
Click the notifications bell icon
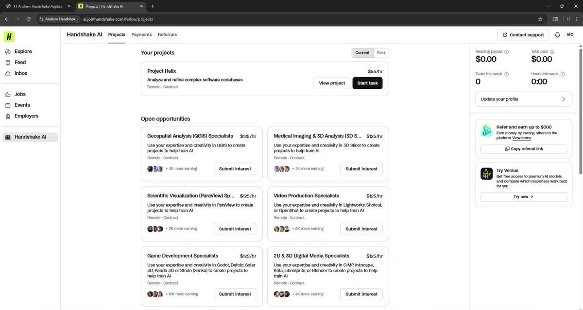coord(557,35)
